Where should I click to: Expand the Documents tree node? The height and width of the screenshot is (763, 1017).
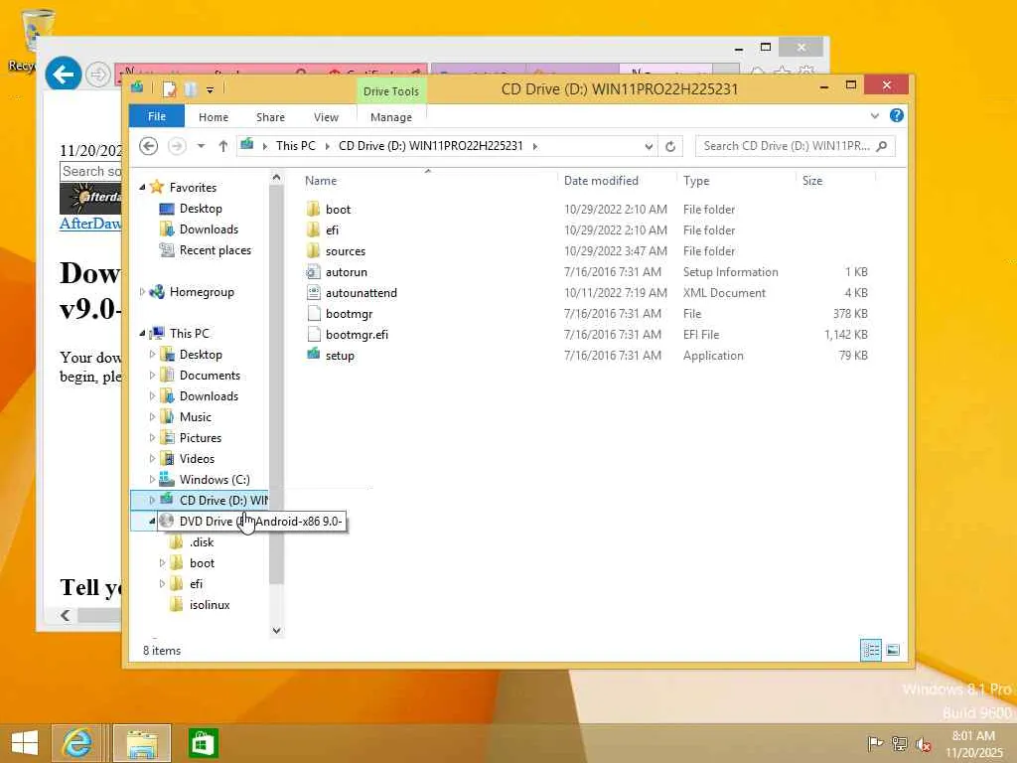(x=152, y=375)
